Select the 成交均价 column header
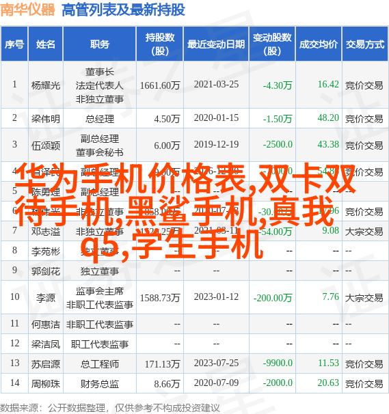The height and width of the screenshot is (414, 389). tap(319, 44)
